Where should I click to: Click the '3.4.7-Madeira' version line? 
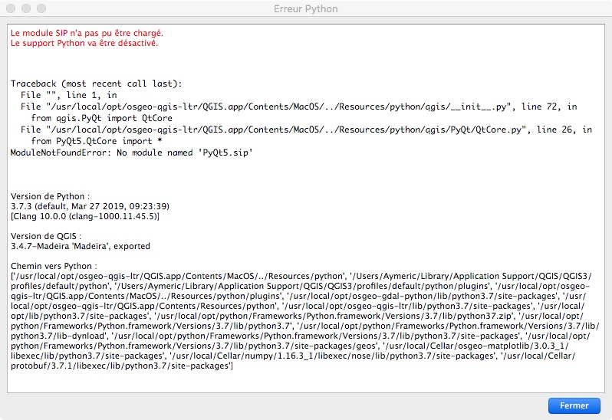pyautogui.click(x=81, y=247)
